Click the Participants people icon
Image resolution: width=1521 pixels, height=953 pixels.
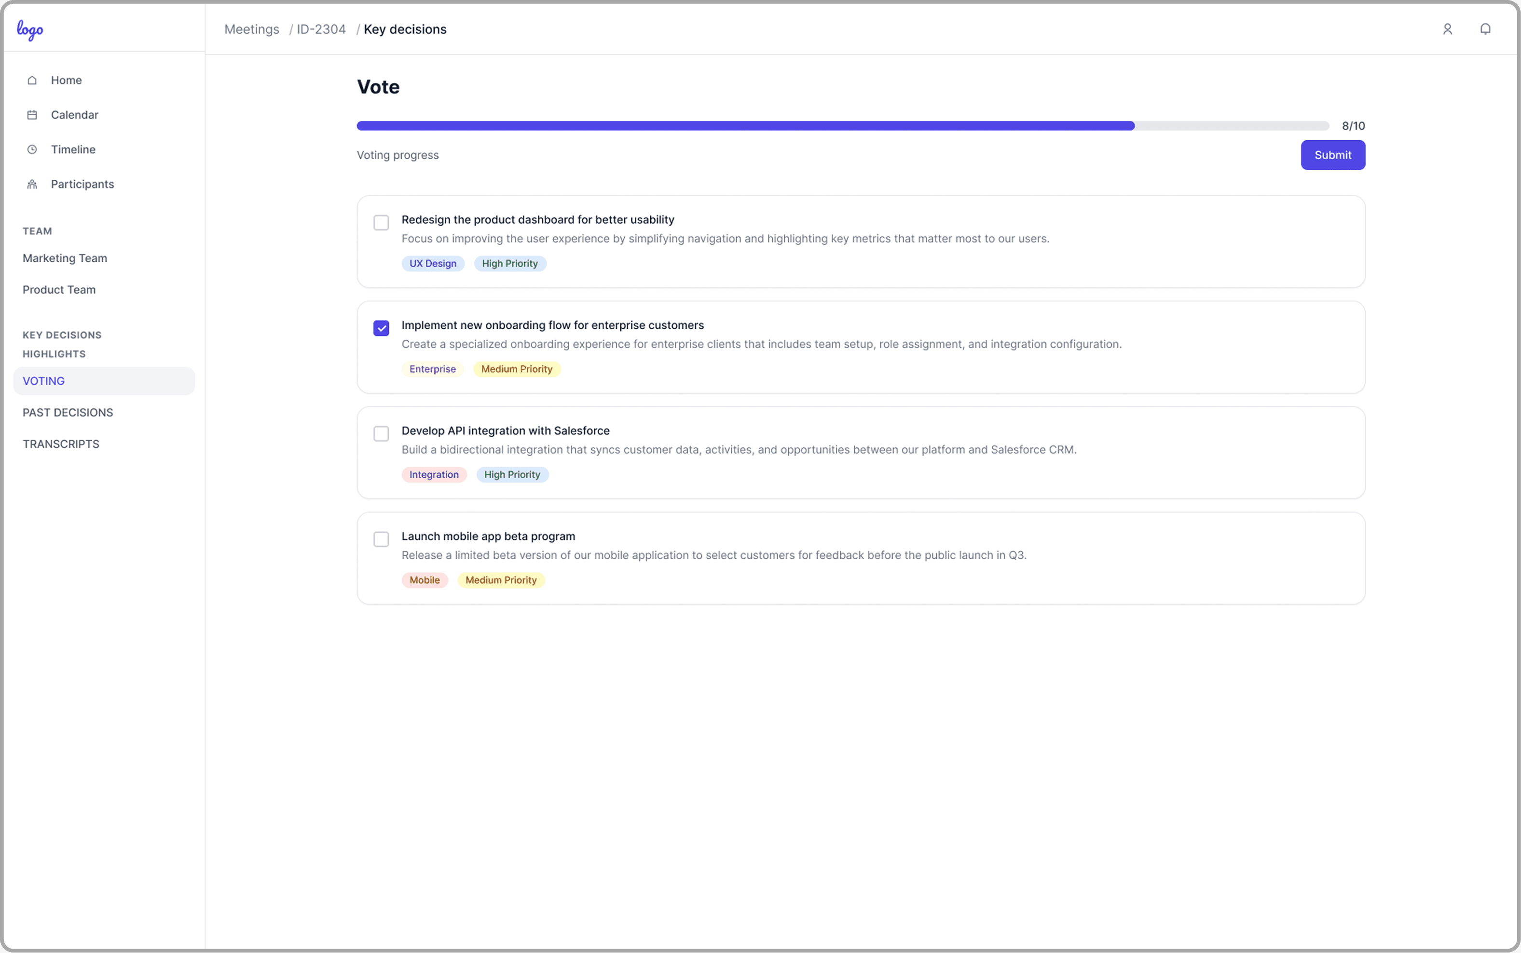32,184
